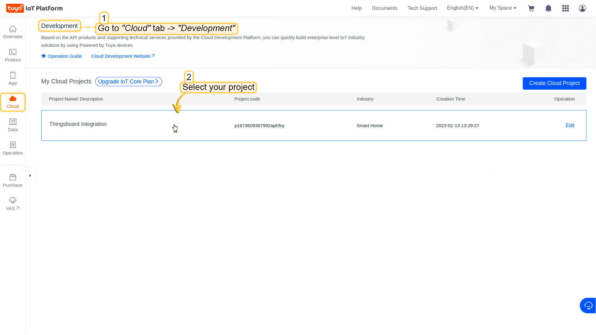
Task: Expand the English(EN) language dropdown
Action: (463, 8)
